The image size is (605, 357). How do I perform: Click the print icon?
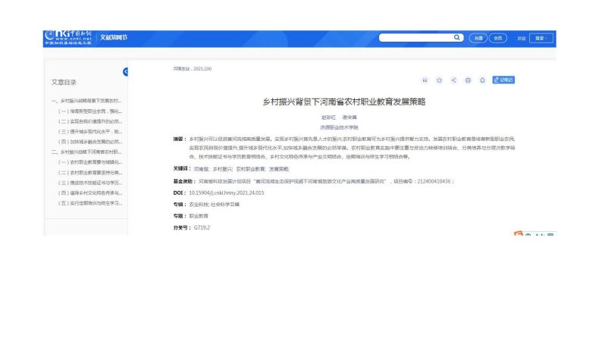click(x=468, y=80)
